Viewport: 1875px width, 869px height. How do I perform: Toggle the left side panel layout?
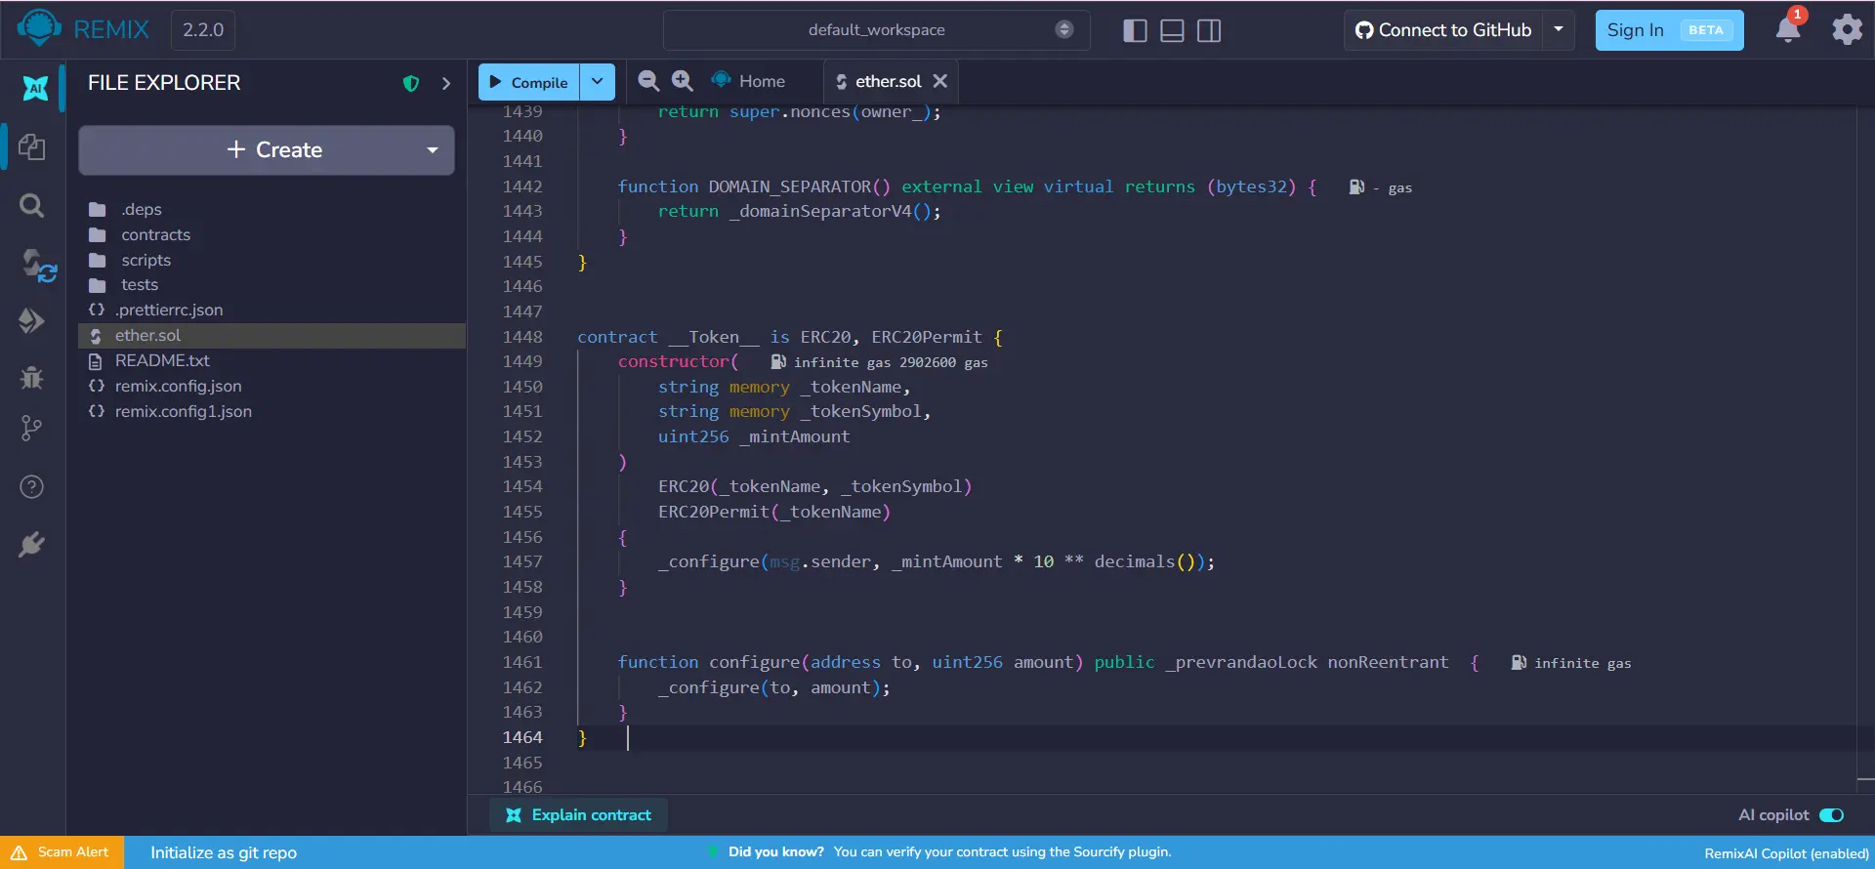pyautogui.click(x=1135, y=30)
